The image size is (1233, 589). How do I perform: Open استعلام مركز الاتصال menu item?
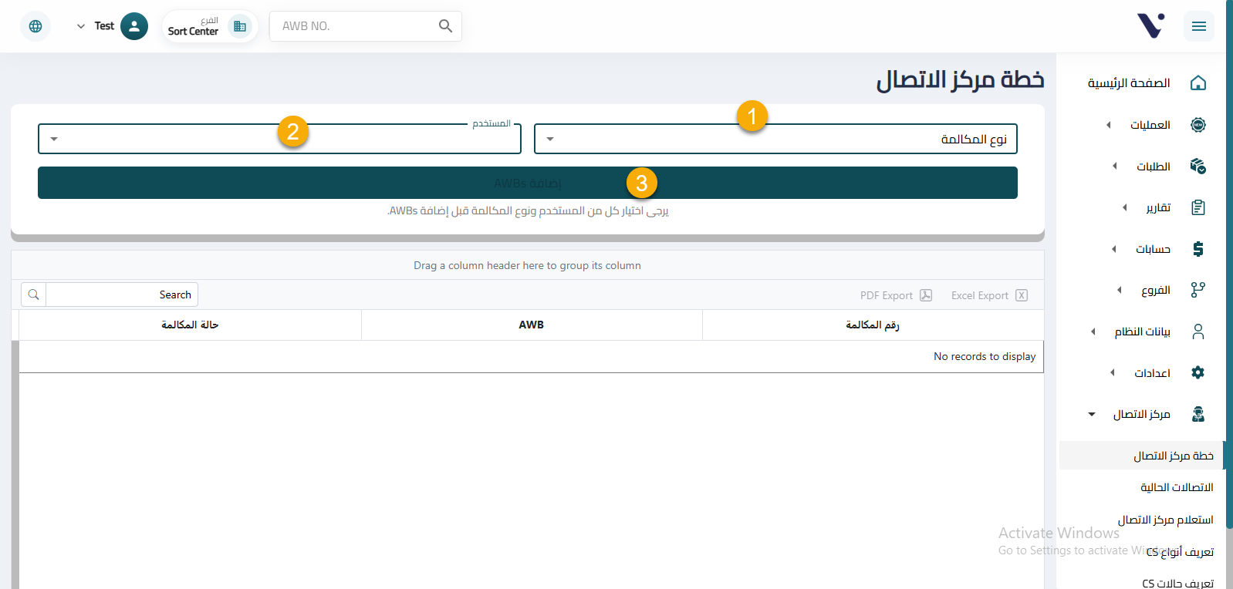[1165, 520]
